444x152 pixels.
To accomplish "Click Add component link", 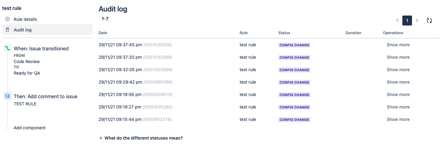I will click(30, 128).
